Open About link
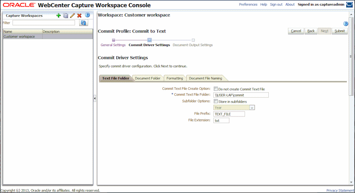The height and width of the screenshot is (193, 355). pyautogui.click(x=290, y=5)
